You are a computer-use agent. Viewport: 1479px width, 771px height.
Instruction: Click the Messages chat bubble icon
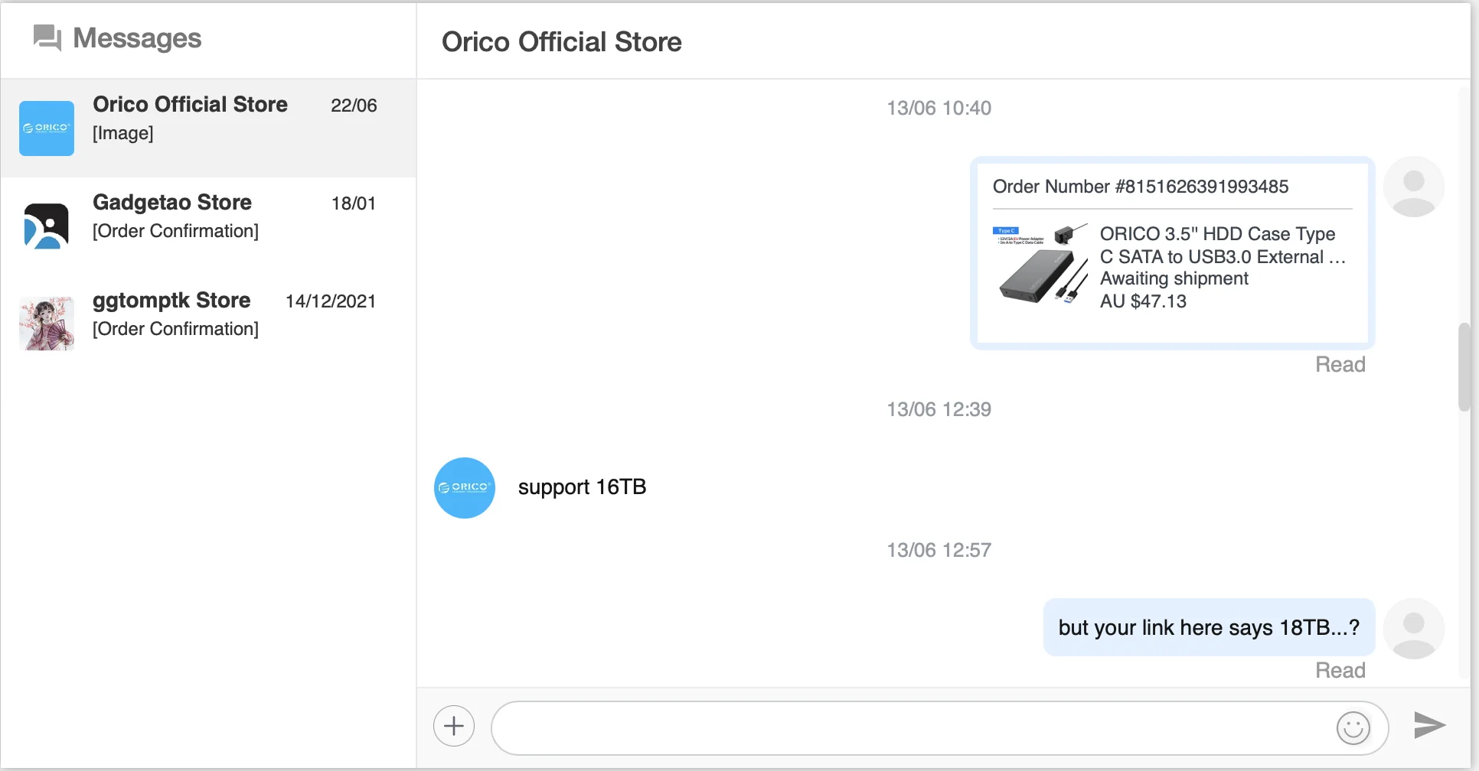click(x=47, y=37)
